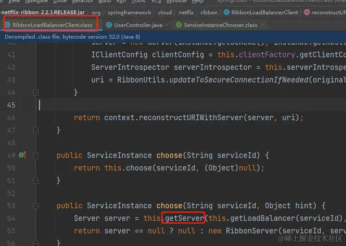Click ServerIntrospector type on line 42
The width and height of the screenshot is (346, 246).
point(130,67)
